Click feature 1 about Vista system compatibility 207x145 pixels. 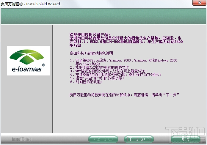click(x=123, y=62)
